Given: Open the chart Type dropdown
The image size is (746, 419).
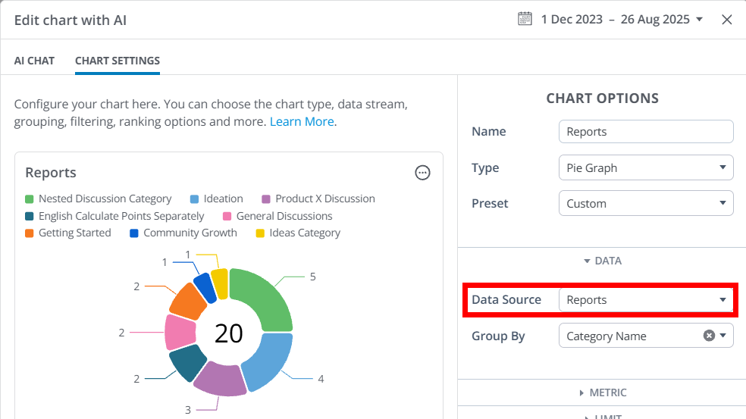Looking at the screenshot, I should pyautogui.click(x=646, y=167).
